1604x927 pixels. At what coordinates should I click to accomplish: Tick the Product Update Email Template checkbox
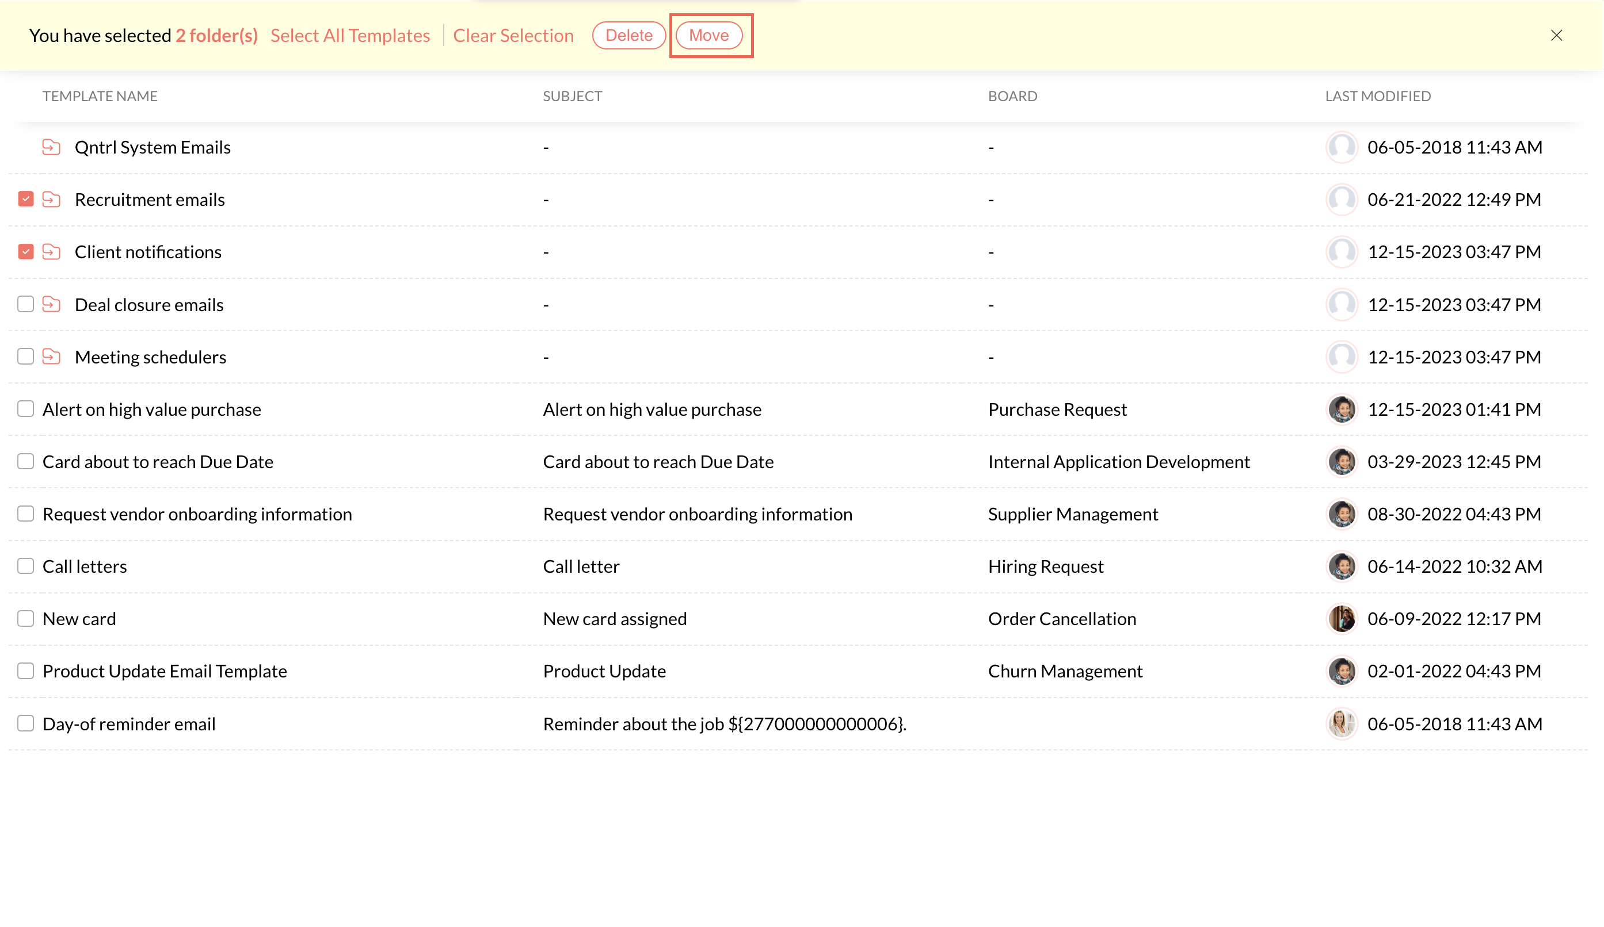[25, 671]
